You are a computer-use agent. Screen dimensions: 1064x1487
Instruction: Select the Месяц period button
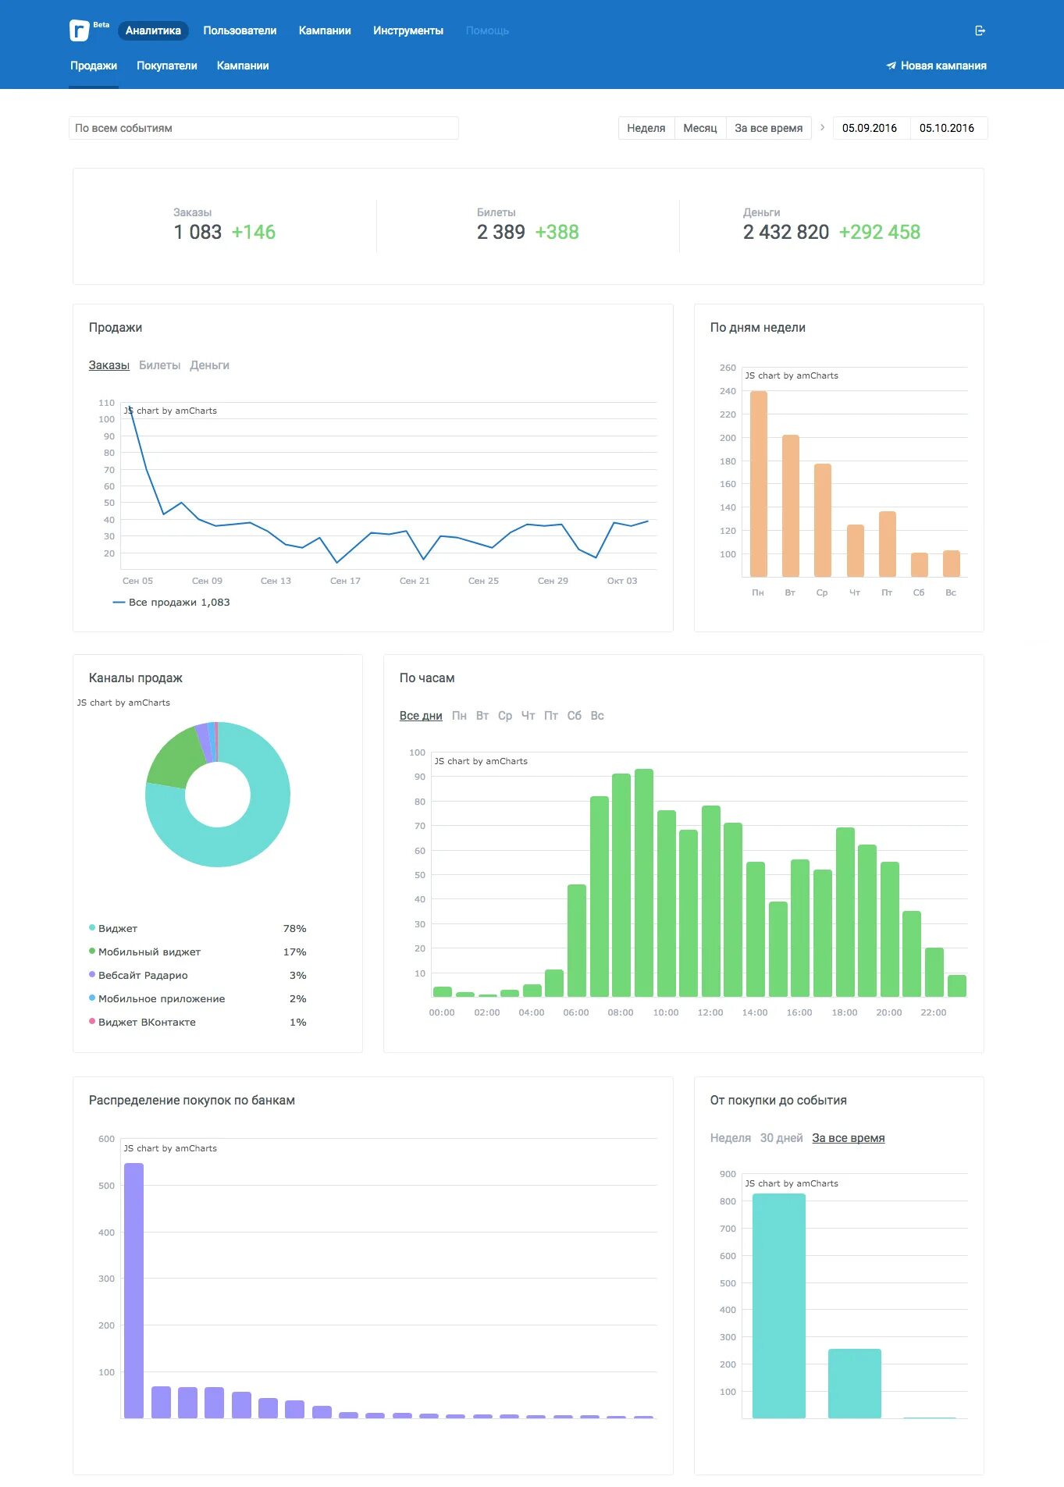point(700,128)
